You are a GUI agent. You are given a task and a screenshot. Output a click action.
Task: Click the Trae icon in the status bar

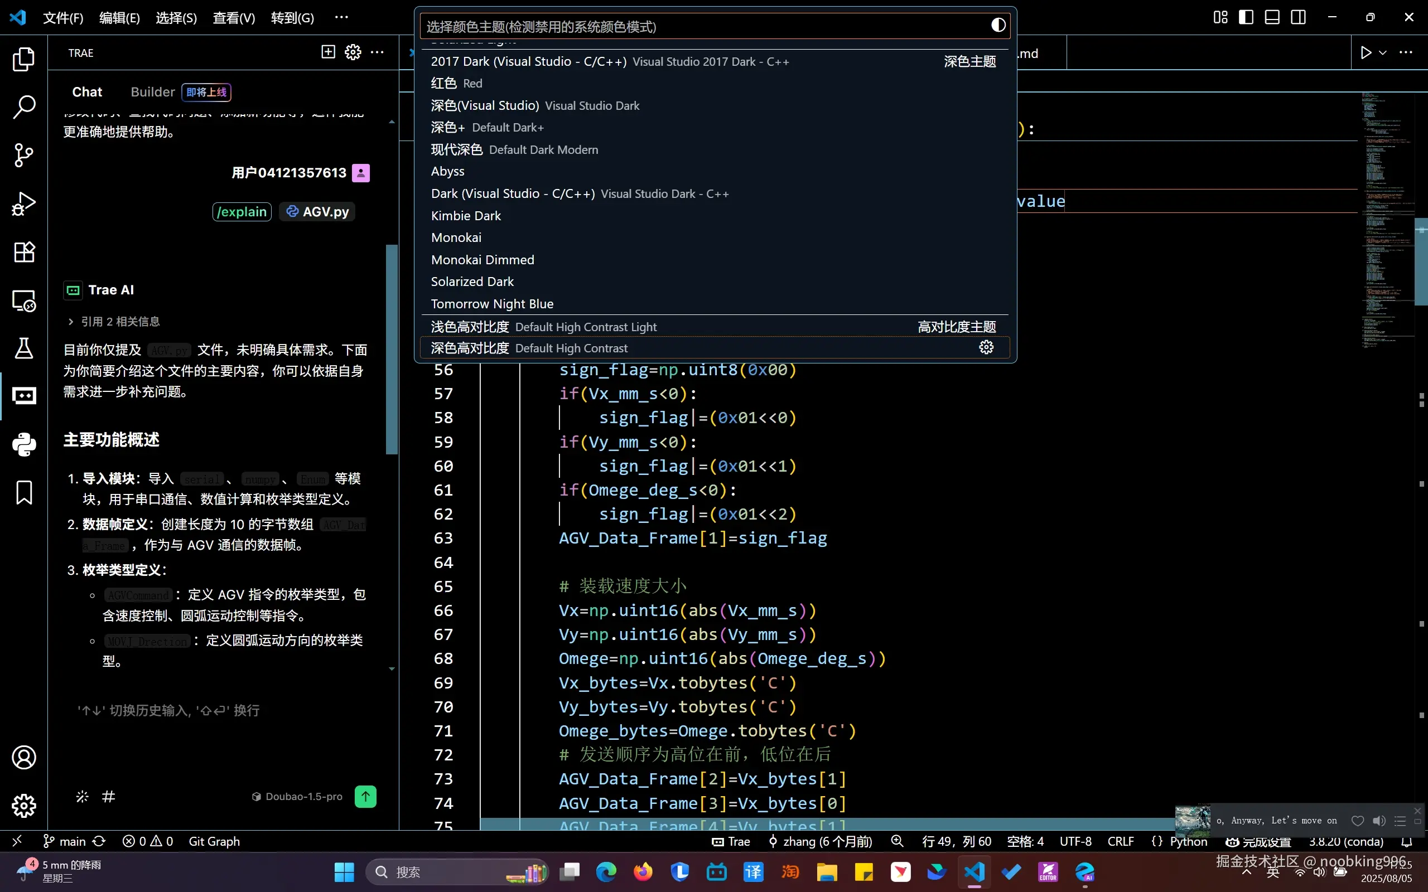point(731,842)
